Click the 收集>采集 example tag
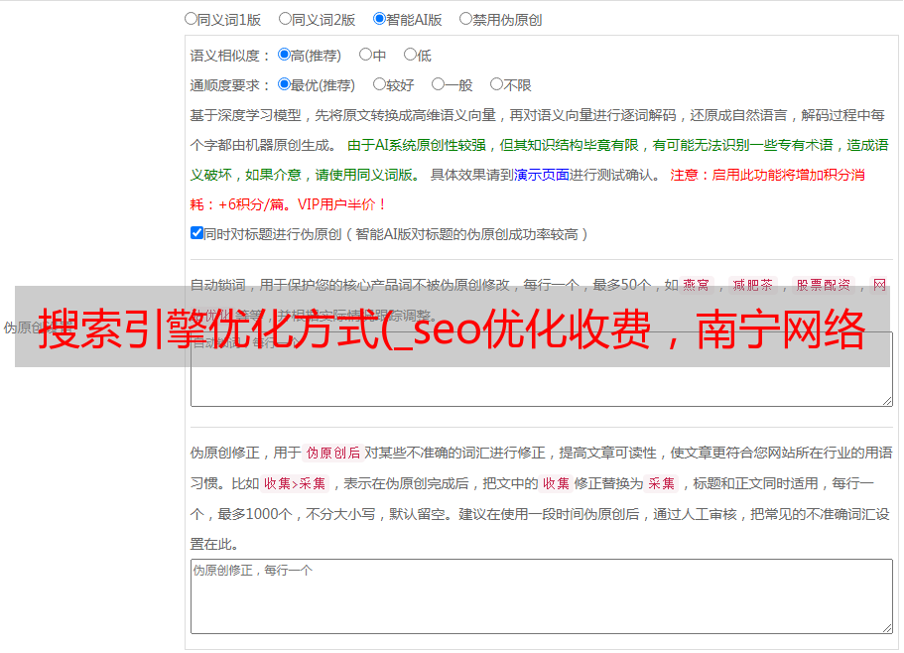Image resolution: width=904 pixels, height=653 pixels. pos(295,483)
